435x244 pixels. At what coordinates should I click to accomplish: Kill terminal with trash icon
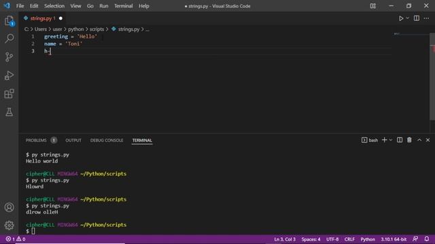point(409,140)
